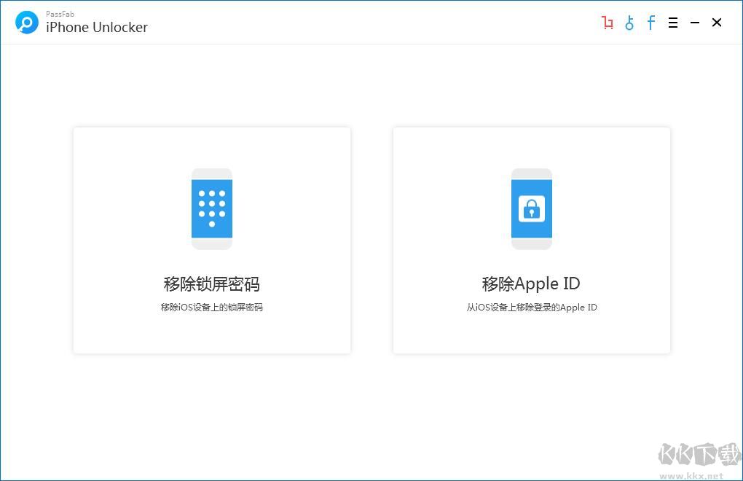
Task: Click subtitle 移除iOS设备上的锁屏密码
Action: pos(211,307)
